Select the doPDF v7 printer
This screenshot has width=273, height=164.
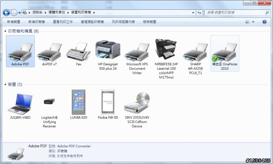[x=49, y=52]
